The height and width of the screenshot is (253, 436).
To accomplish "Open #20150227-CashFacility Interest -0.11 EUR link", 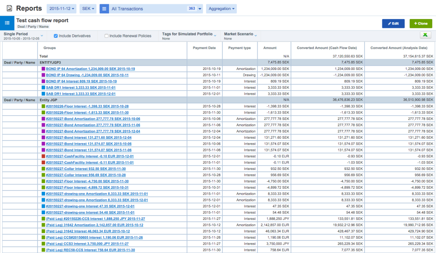I will pos(89,163).
